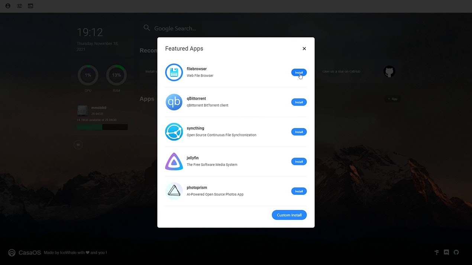
Task: Click the 'qBittorrent BitTorrent client' description
Action: [x=207, y=105]
